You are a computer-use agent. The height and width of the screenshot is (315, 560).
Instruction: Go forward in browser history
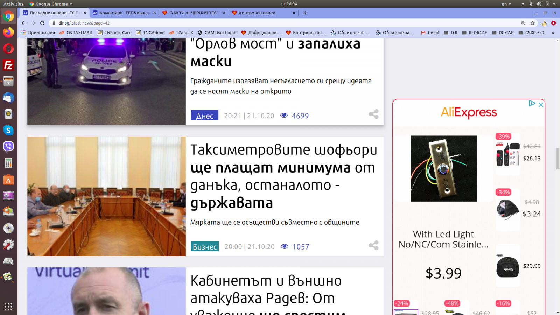33,23
